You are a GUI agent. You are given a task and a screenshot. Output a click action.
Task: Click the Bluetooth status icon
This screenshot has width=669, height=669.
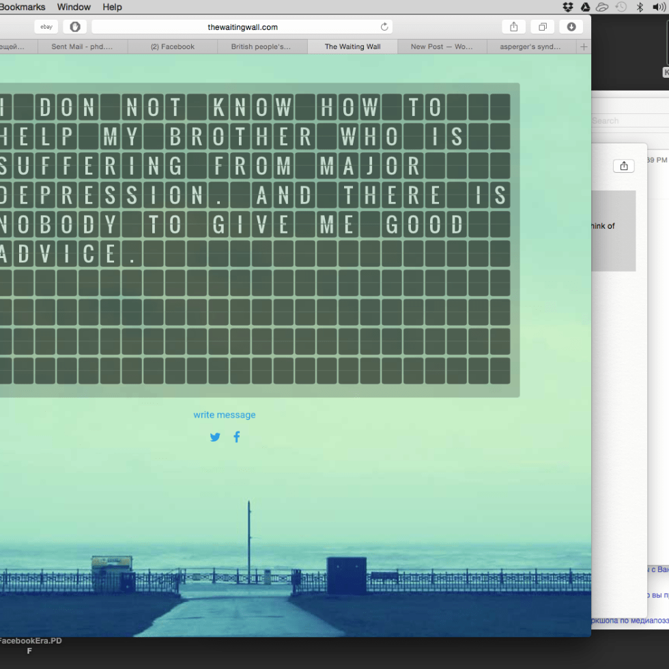click(640, 7)
